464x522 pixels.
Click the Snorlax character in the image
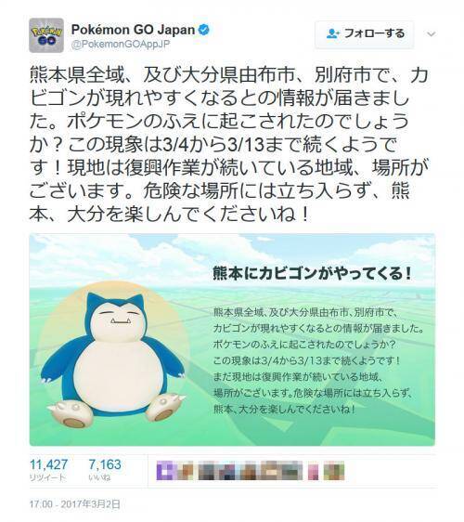114,359
